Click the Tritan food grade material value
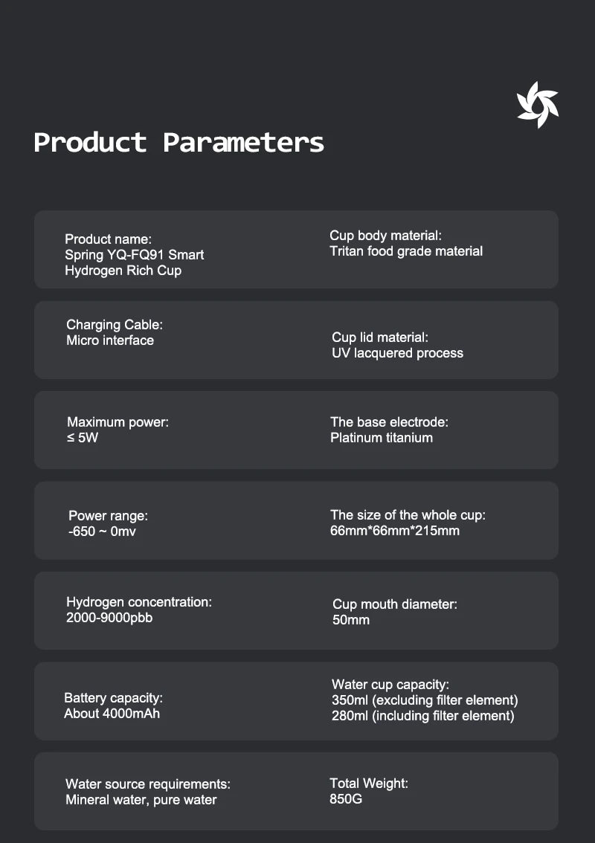The width and height of the screenshot is (595, 843). click(x=406, y=251)
